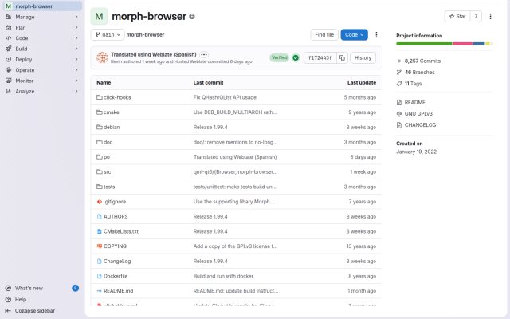This screenshot has height=319, width=510.
Task: Click the morph-browser project avatar in sidebar
Action: click(9, 6)
